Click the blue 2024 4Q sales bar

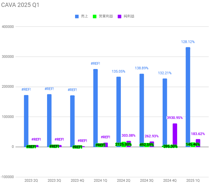(x=165, y=113)
